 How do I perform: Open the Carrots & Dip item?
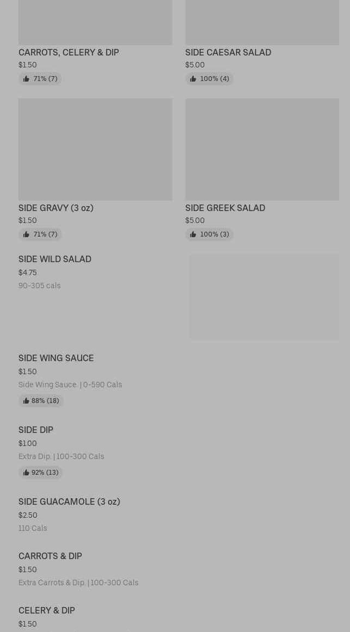pos(50,556)
